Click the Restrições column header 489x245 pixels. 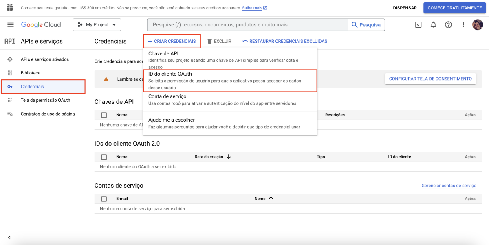335,115
